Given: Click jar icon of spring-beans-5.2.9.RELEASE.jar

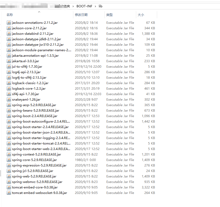Looking at the screenshot, I should pyautogui.click(x=9, y=110).
